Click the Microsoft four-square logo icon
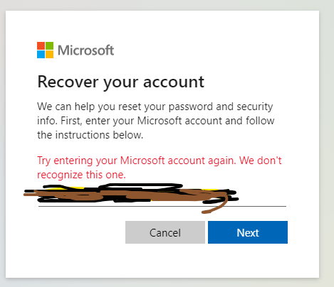 (45, 50)
